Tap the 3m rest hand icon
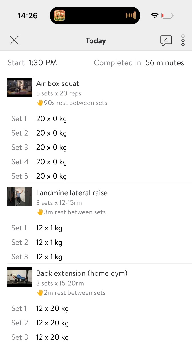 (40, 212)
